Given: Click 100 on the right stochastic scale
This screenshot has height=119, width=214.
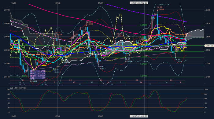Looking at the screenshot, I should (x=206, y=90).
